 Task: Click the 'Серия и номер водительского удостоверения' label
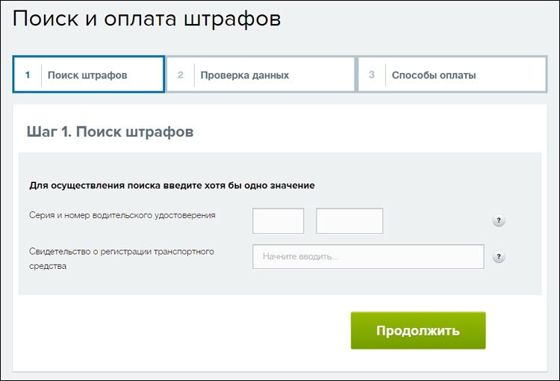(122, 215)
